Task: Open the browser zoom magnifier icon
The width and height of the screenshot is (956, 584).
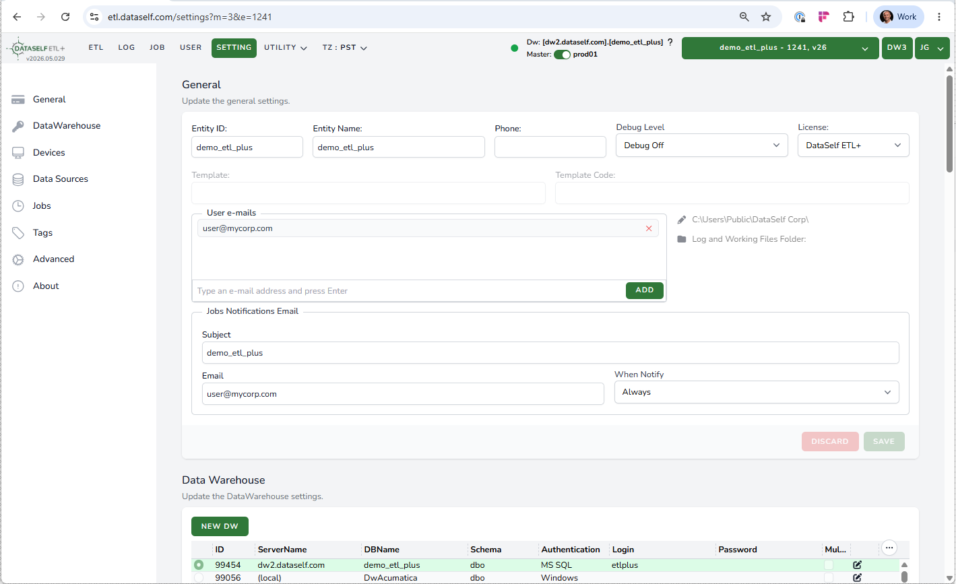Action: pos(744,17)
